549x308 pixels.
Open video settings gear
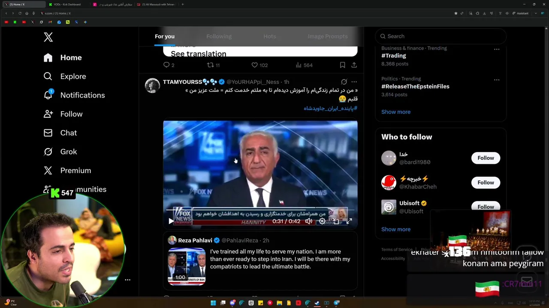point(322,221)
